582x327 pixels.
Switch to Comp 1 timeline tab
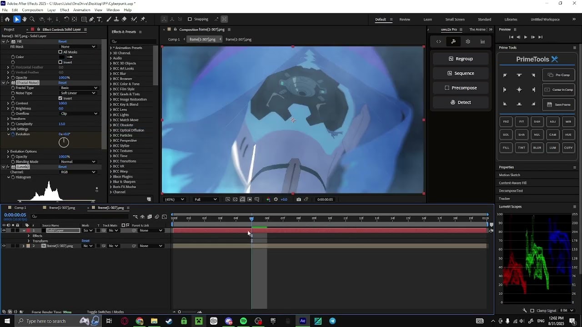20,208
